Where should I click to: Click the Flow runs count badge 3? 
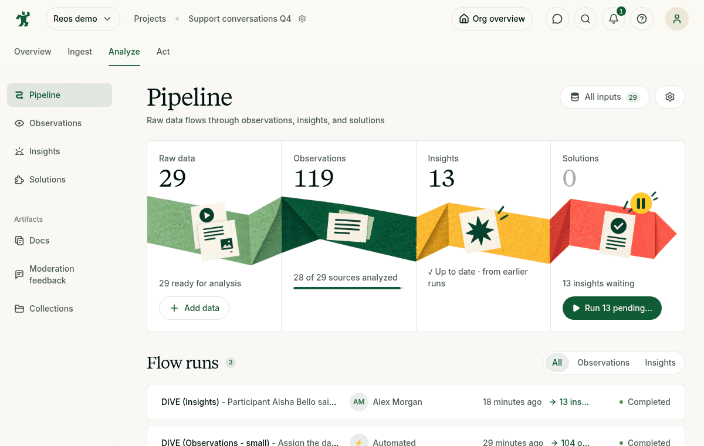coord(231,363)
